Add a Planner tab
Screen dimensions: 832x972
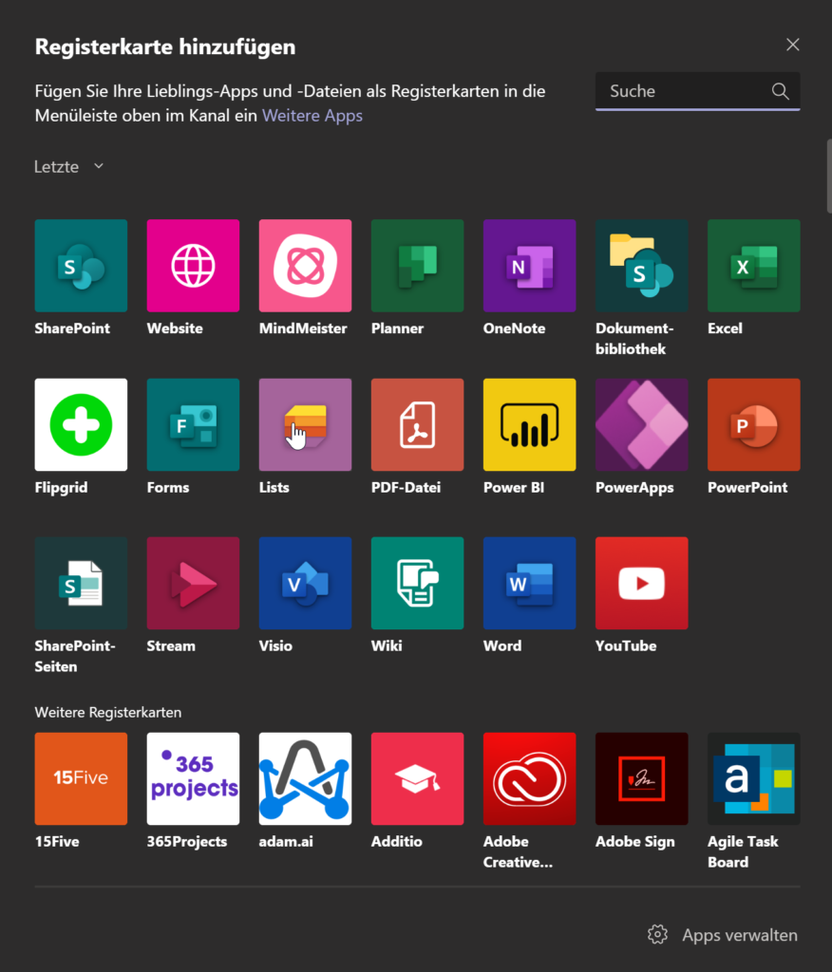(x=418, y=266)
